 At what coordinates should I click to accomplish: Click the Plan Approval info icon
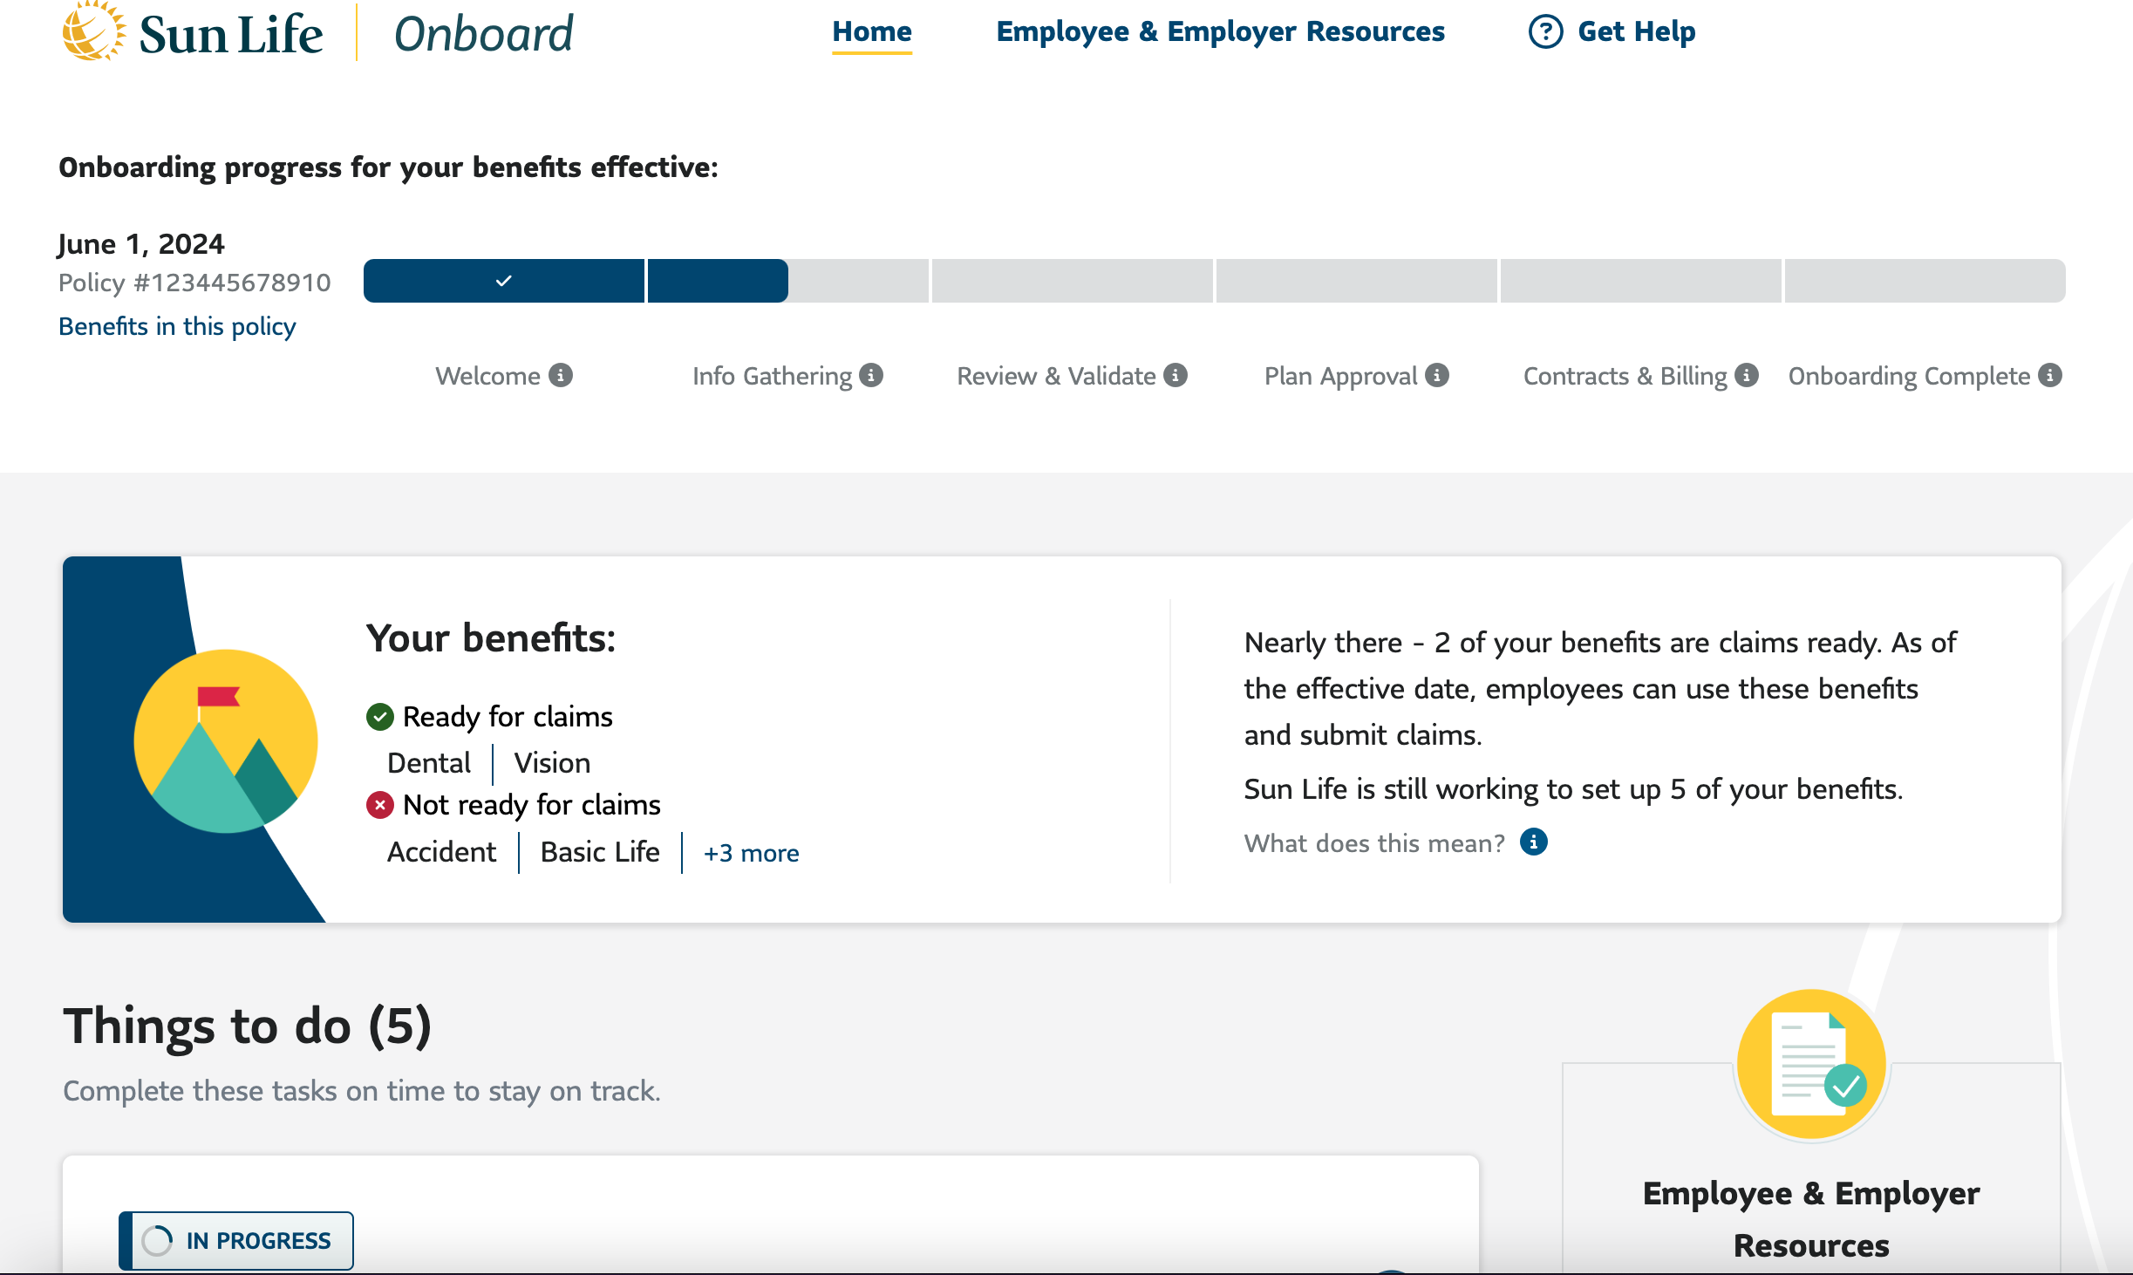(1437, 376)
